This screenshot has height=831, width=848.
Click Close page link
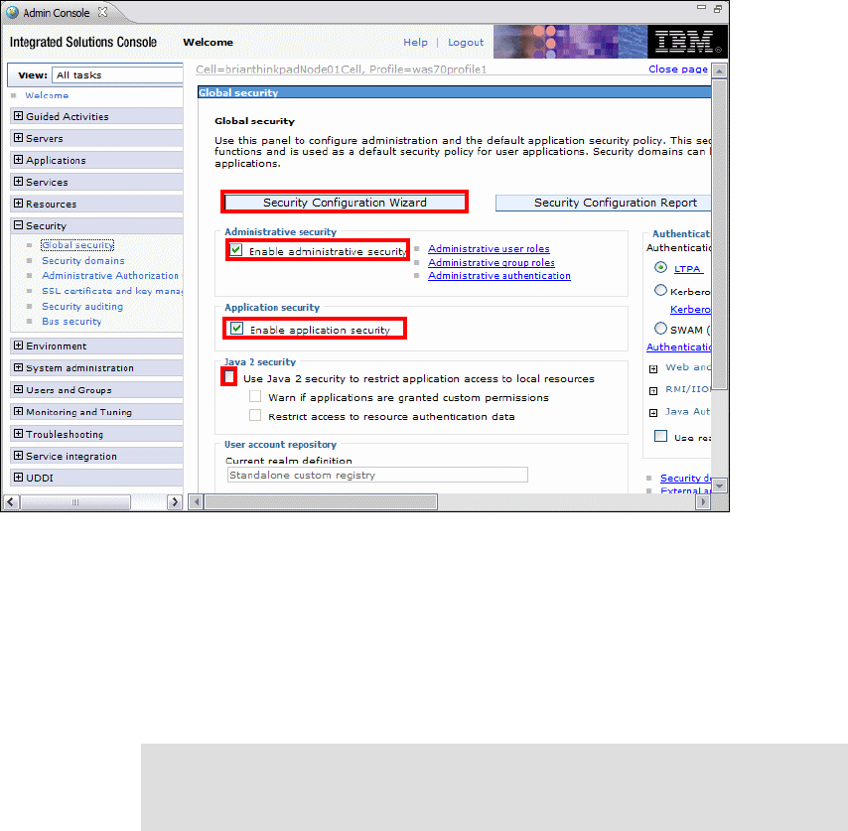click(678, 69)
